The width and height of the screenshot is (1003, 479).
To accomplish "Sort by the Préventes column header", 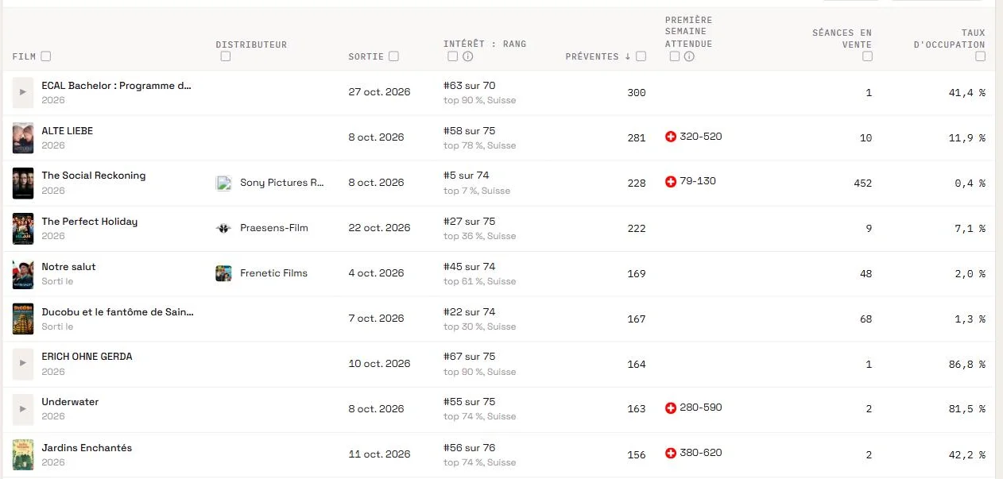I will pos(592,56).
